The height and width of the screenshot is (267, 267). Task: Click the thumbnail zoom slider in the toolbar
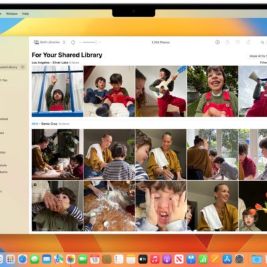[x=90, y=42]
